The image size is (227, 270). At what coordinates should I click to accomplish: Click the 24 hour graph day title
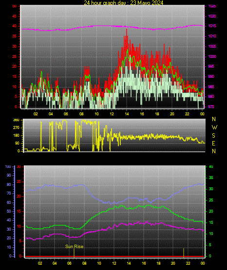[123, 2]
